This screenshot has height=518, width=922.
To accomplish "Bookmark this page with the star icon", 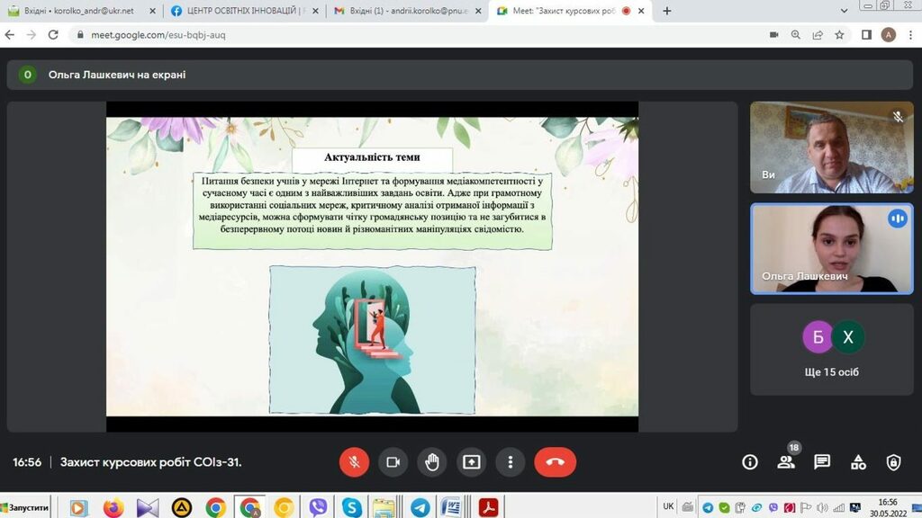I will click(x=840, y=35).
